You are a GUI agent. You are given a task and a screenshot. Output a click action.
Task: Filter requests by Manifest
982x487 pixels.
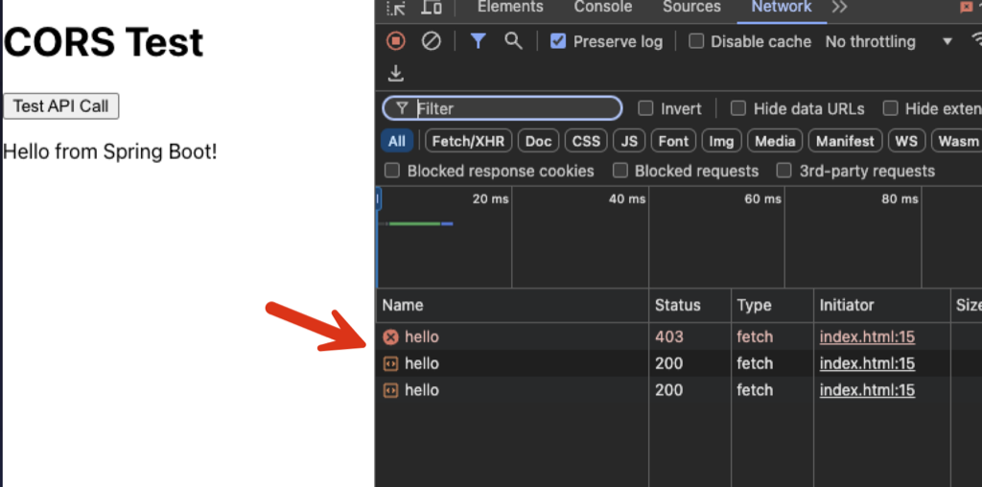(845, 141)
